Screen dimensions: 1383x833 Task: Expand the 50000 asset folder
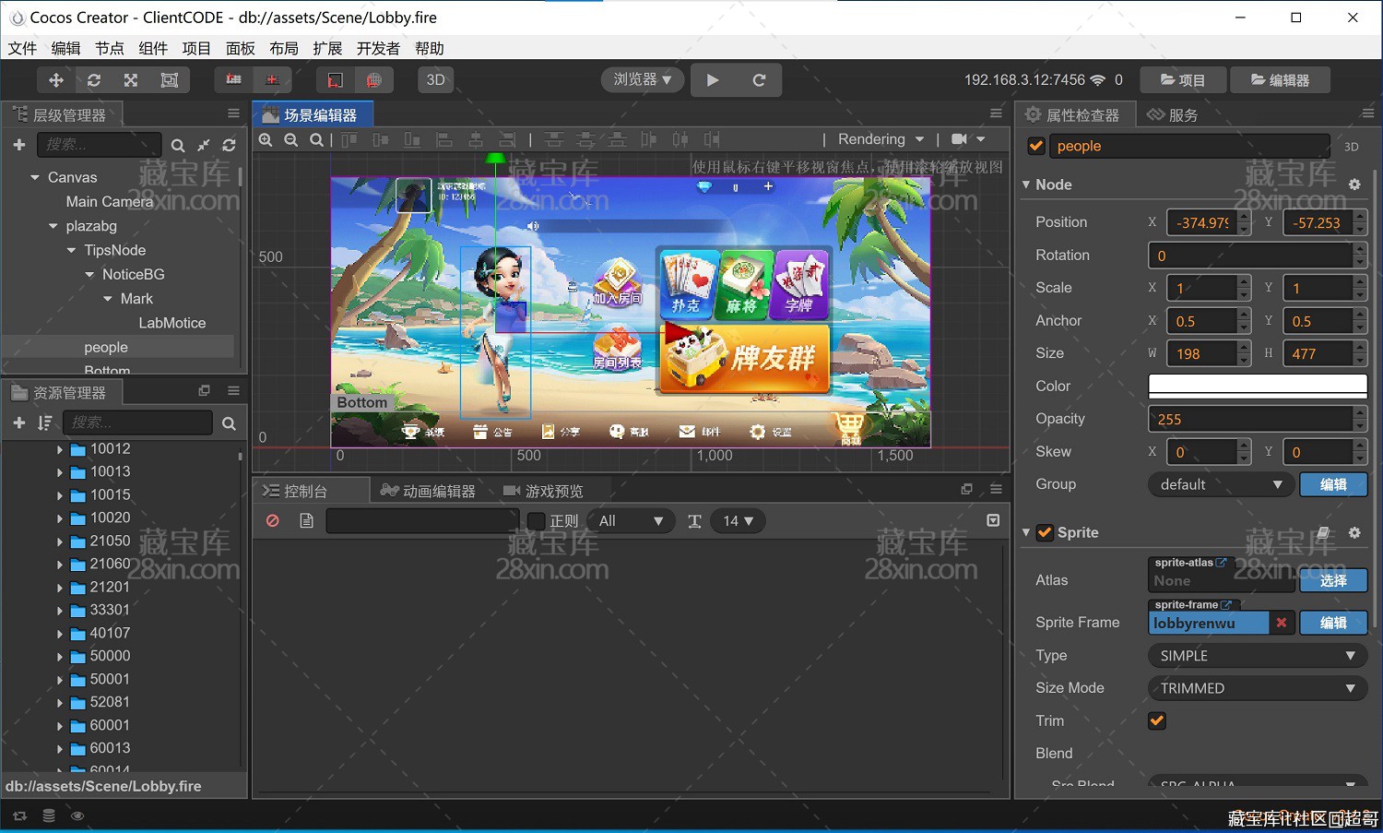pyautogui.click(x=60, y=657)
